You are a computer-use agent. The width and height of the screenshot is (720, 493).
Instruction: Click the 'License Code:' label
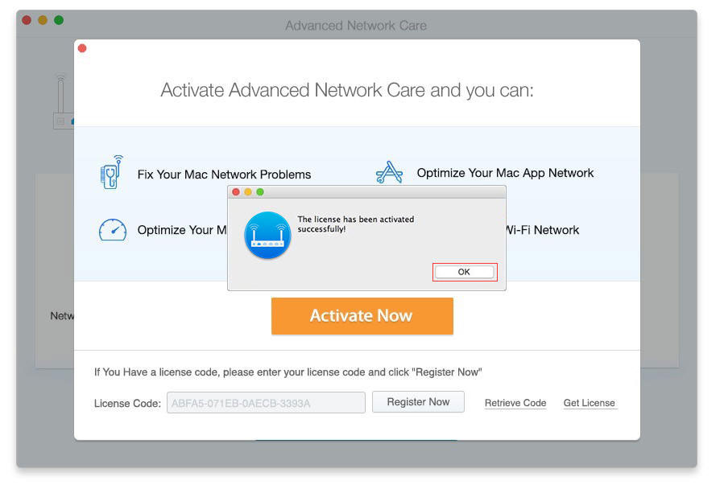(128, 404)
